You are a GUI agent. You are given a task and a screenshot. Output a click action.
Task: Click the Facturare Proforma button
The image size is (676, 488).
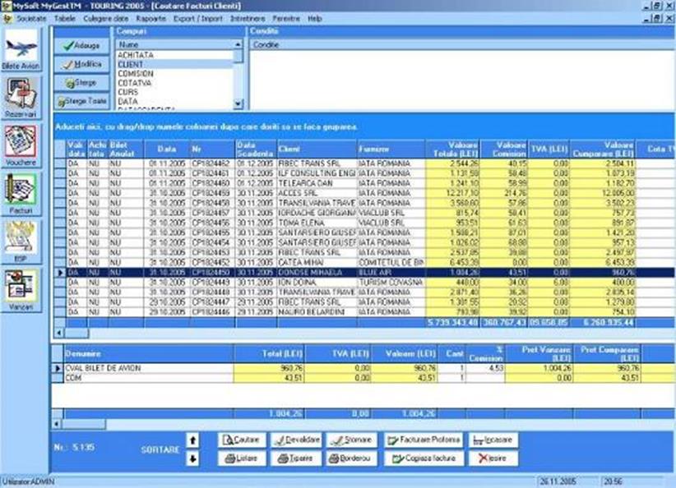(424, 440)
